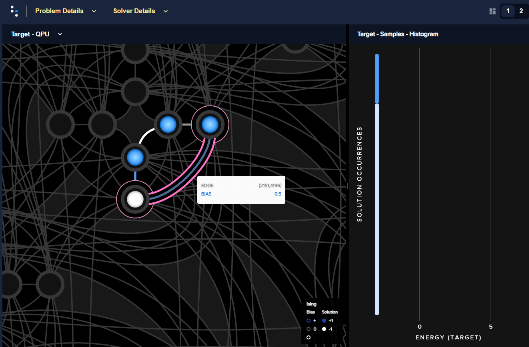Click the light blue histogram bar segment

tap(377, 209)
